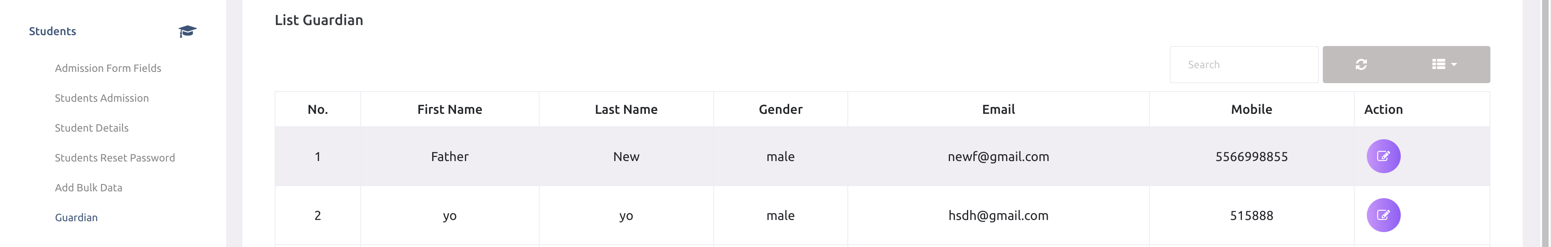
Task: Click the vertical page scrollbar
Action: [x=1545, y=120]
